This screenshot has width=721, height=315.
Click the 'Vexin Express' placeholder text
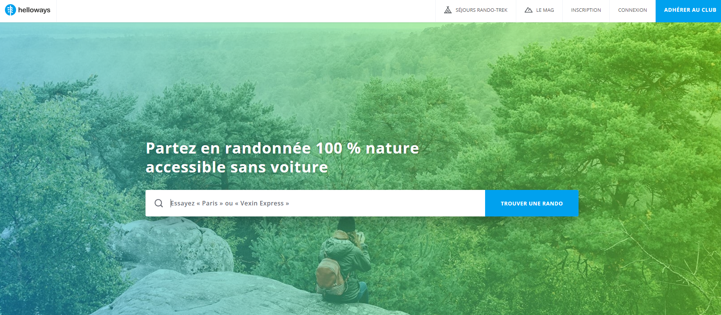point(262,203)
